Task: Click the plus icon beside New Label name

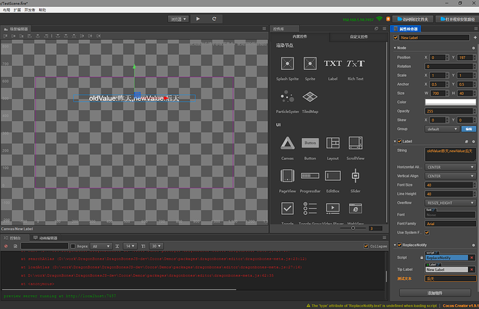Action: [475, 37]
